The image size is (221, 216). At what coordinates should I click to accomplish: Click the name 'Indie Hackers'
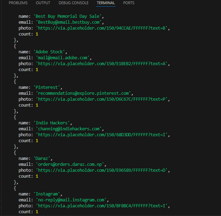point(51,123)
